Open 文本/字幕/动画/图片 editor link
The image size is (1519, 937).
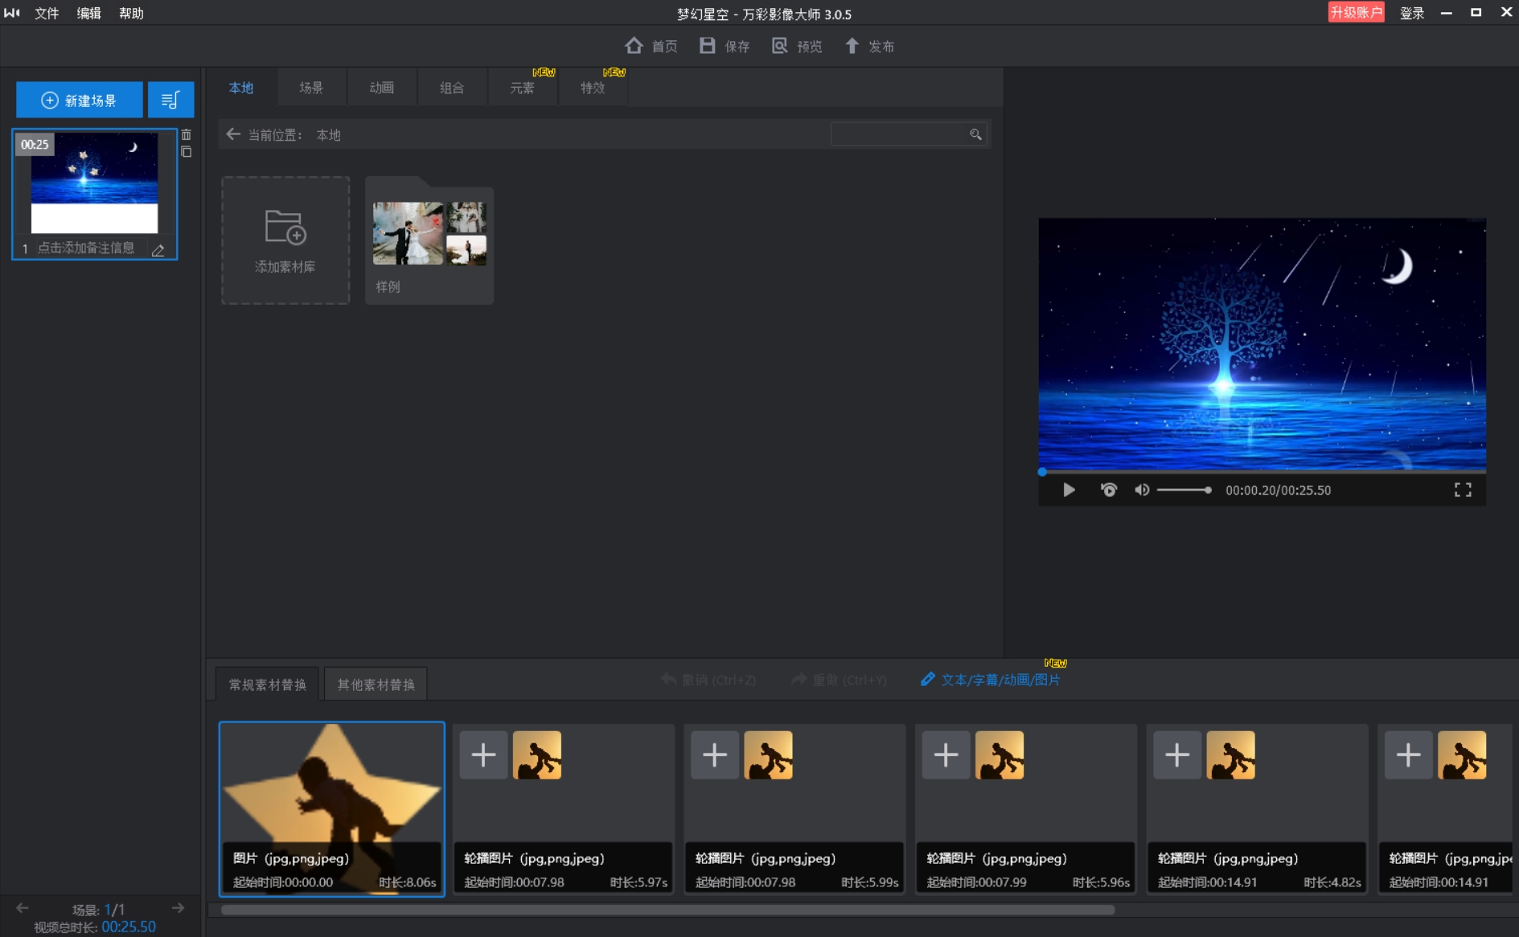pos(991,680)
